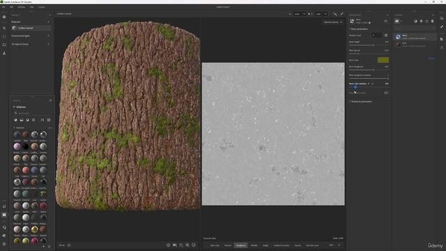Image resolution: width=446 pixels, height=251 pixels.
Task: Toggle the icon left of the viewport expand icon
Action: coord(335,14)
